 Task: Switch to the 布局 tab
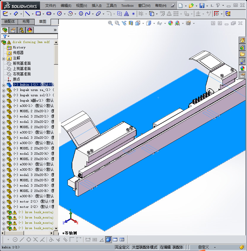coord(26,22)
